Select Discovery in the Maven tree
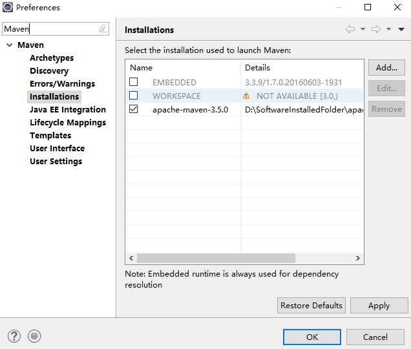Viewport: 411px width, 349px height. pyautogui.click(x=49, y=71)
